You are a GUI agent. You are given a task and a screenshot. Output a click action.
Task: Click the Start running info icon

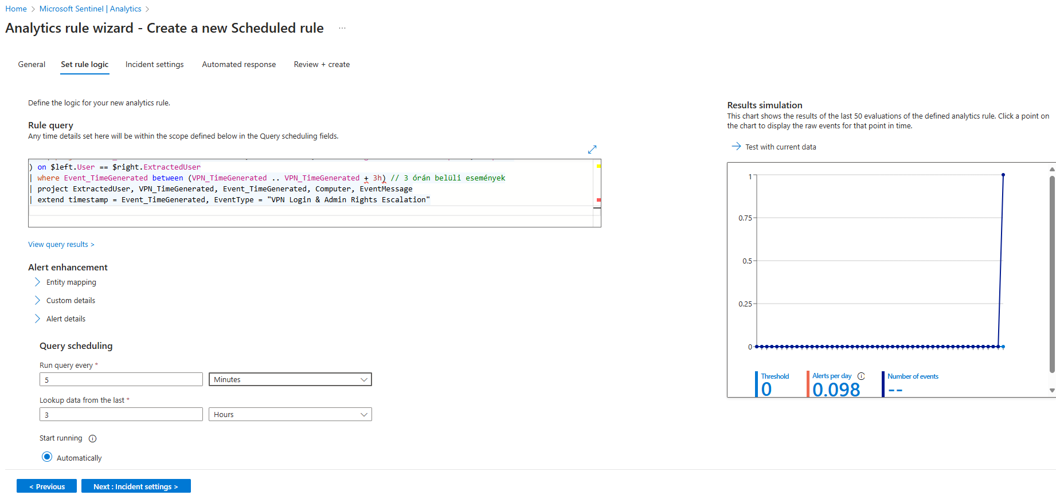point(93,439)
